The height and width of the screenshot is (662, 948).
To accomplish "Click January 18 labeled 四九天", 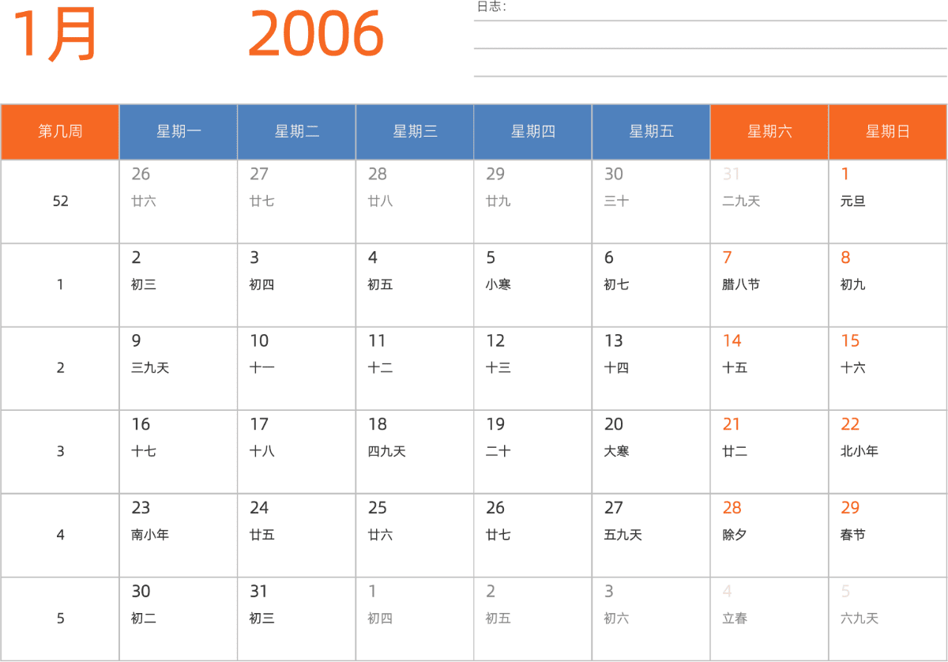I will 415,452.
